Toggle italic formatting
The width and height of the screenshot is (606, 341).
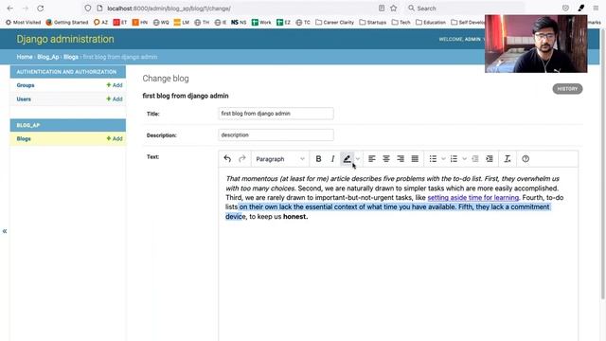pos(332,159)
